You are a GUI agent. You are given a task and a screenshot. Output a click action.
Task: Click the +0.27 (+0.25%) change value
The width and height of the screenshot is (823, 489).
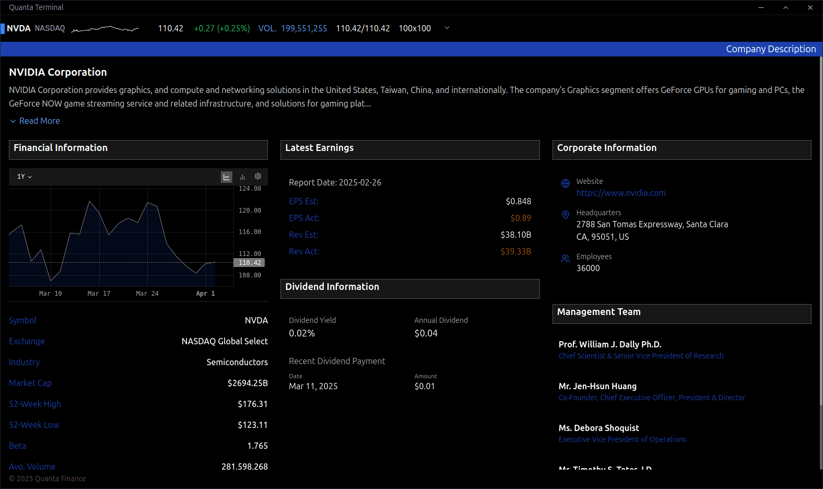[x=222, y=28]
